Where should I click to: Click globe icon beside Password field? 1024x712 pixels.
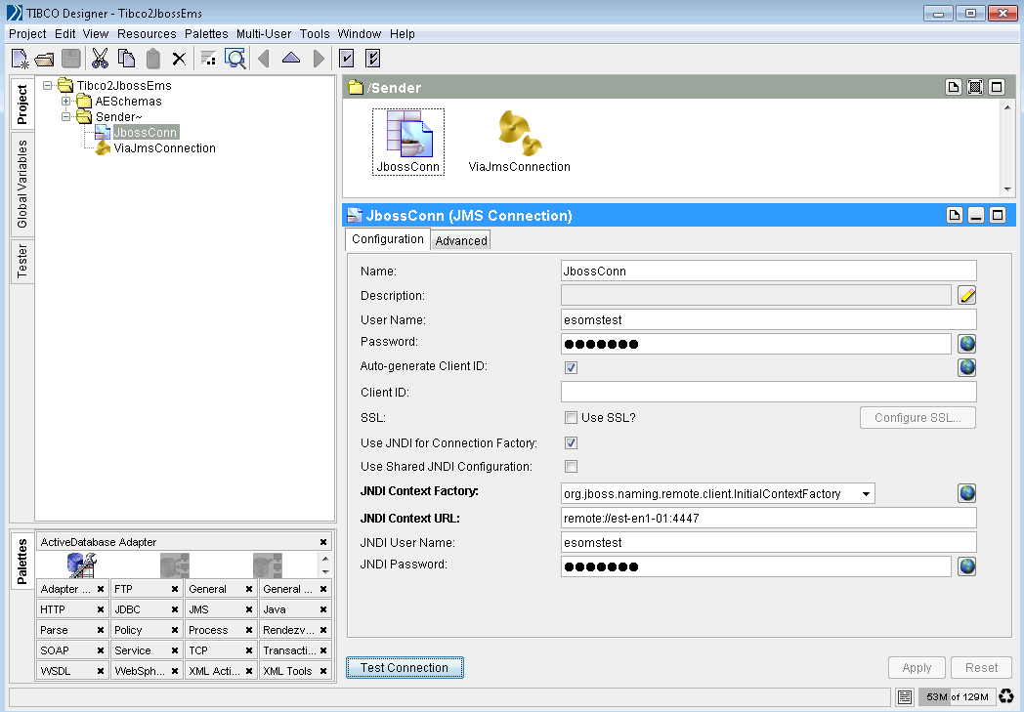click(967, 343)
